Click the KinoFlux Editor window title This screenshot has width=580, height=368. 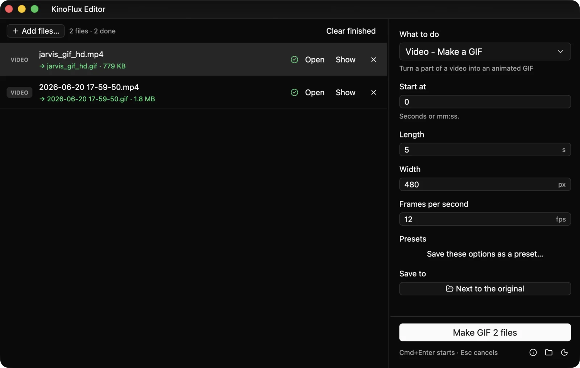78,9
